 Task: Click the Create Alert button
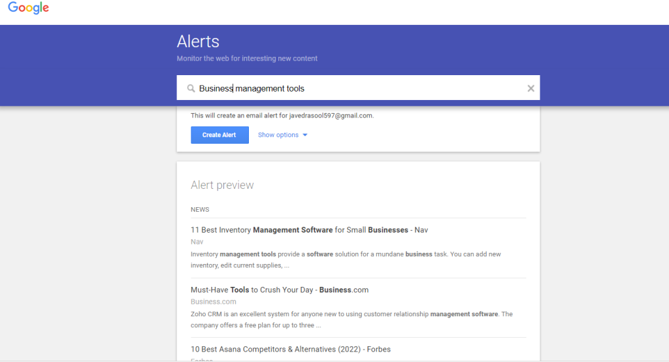coord(220,135)
